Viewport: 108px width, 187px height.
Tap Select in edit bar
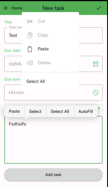35,111
